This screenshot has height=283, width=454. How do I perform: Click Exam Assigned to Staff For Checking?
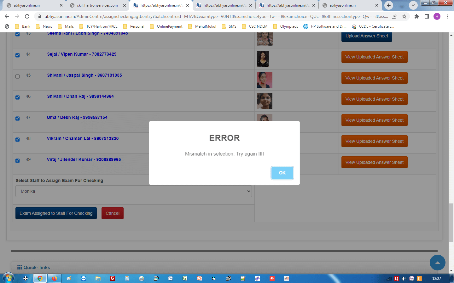tap(56, 213)
